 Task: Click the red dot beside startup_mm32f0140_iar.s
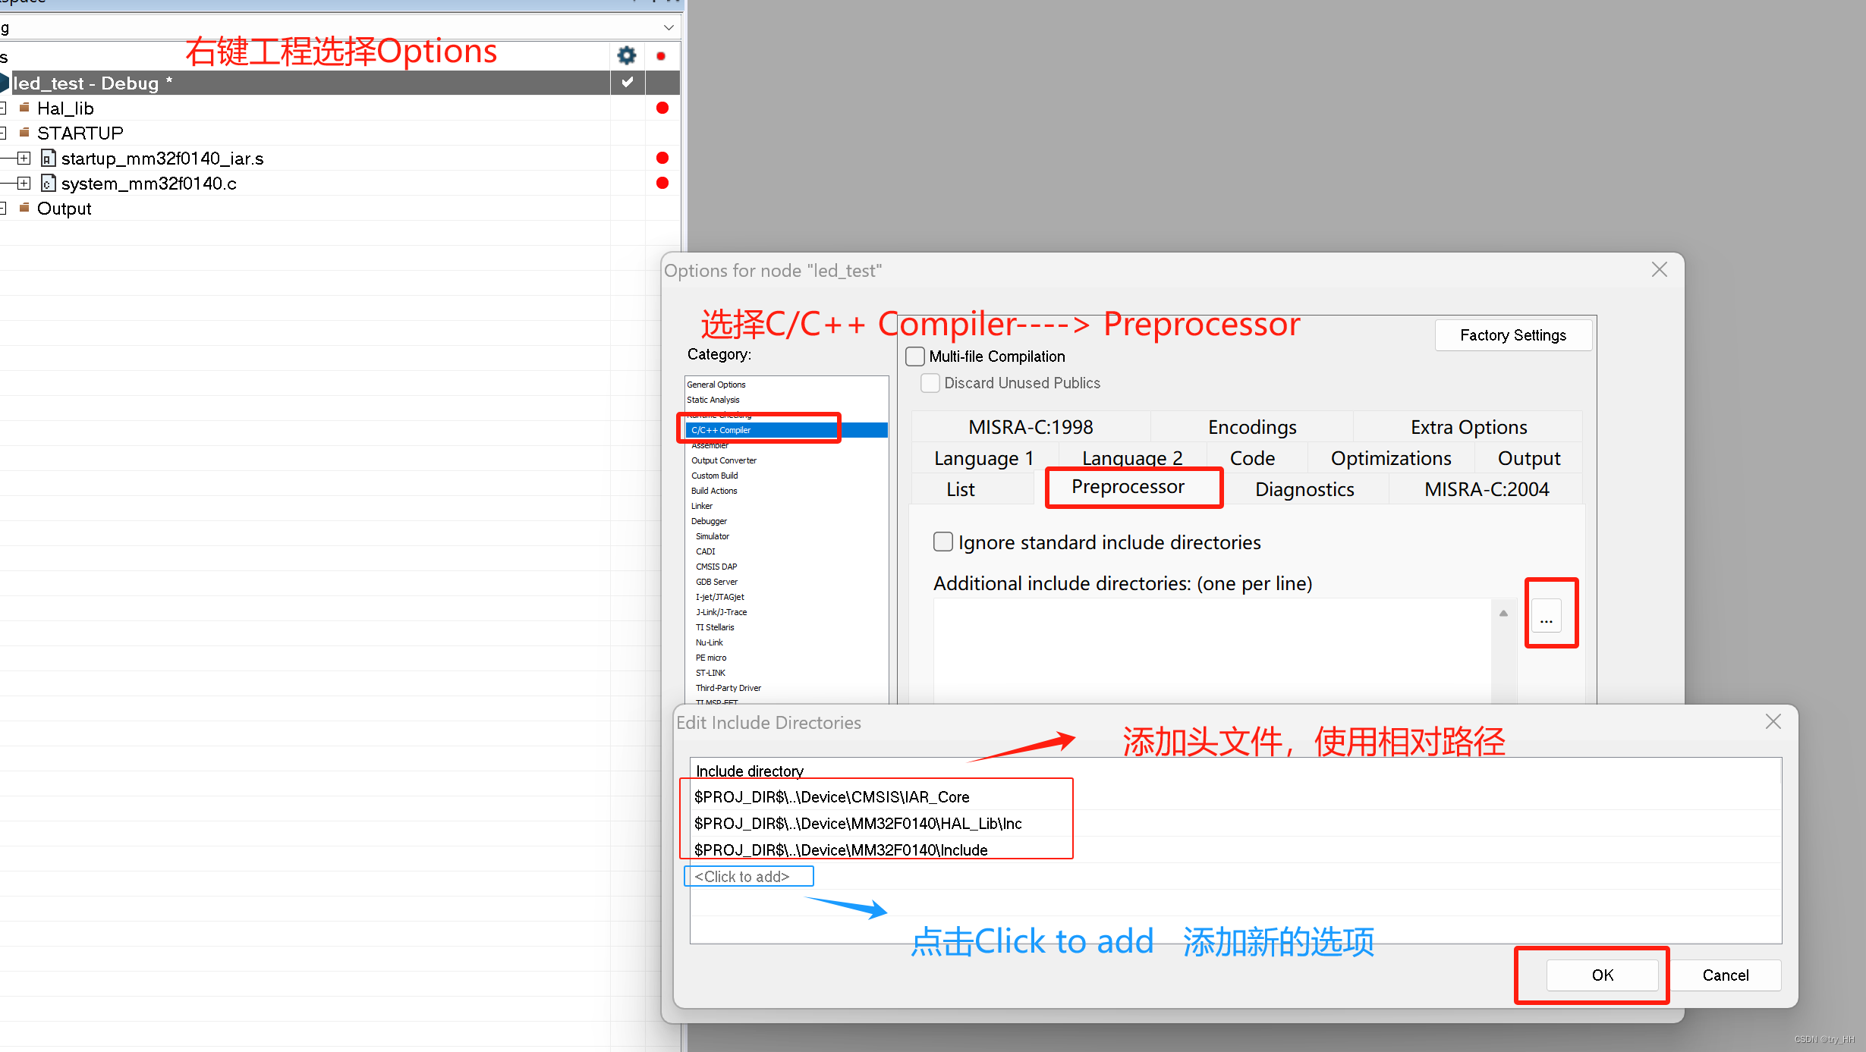click(x=662, y=158)
